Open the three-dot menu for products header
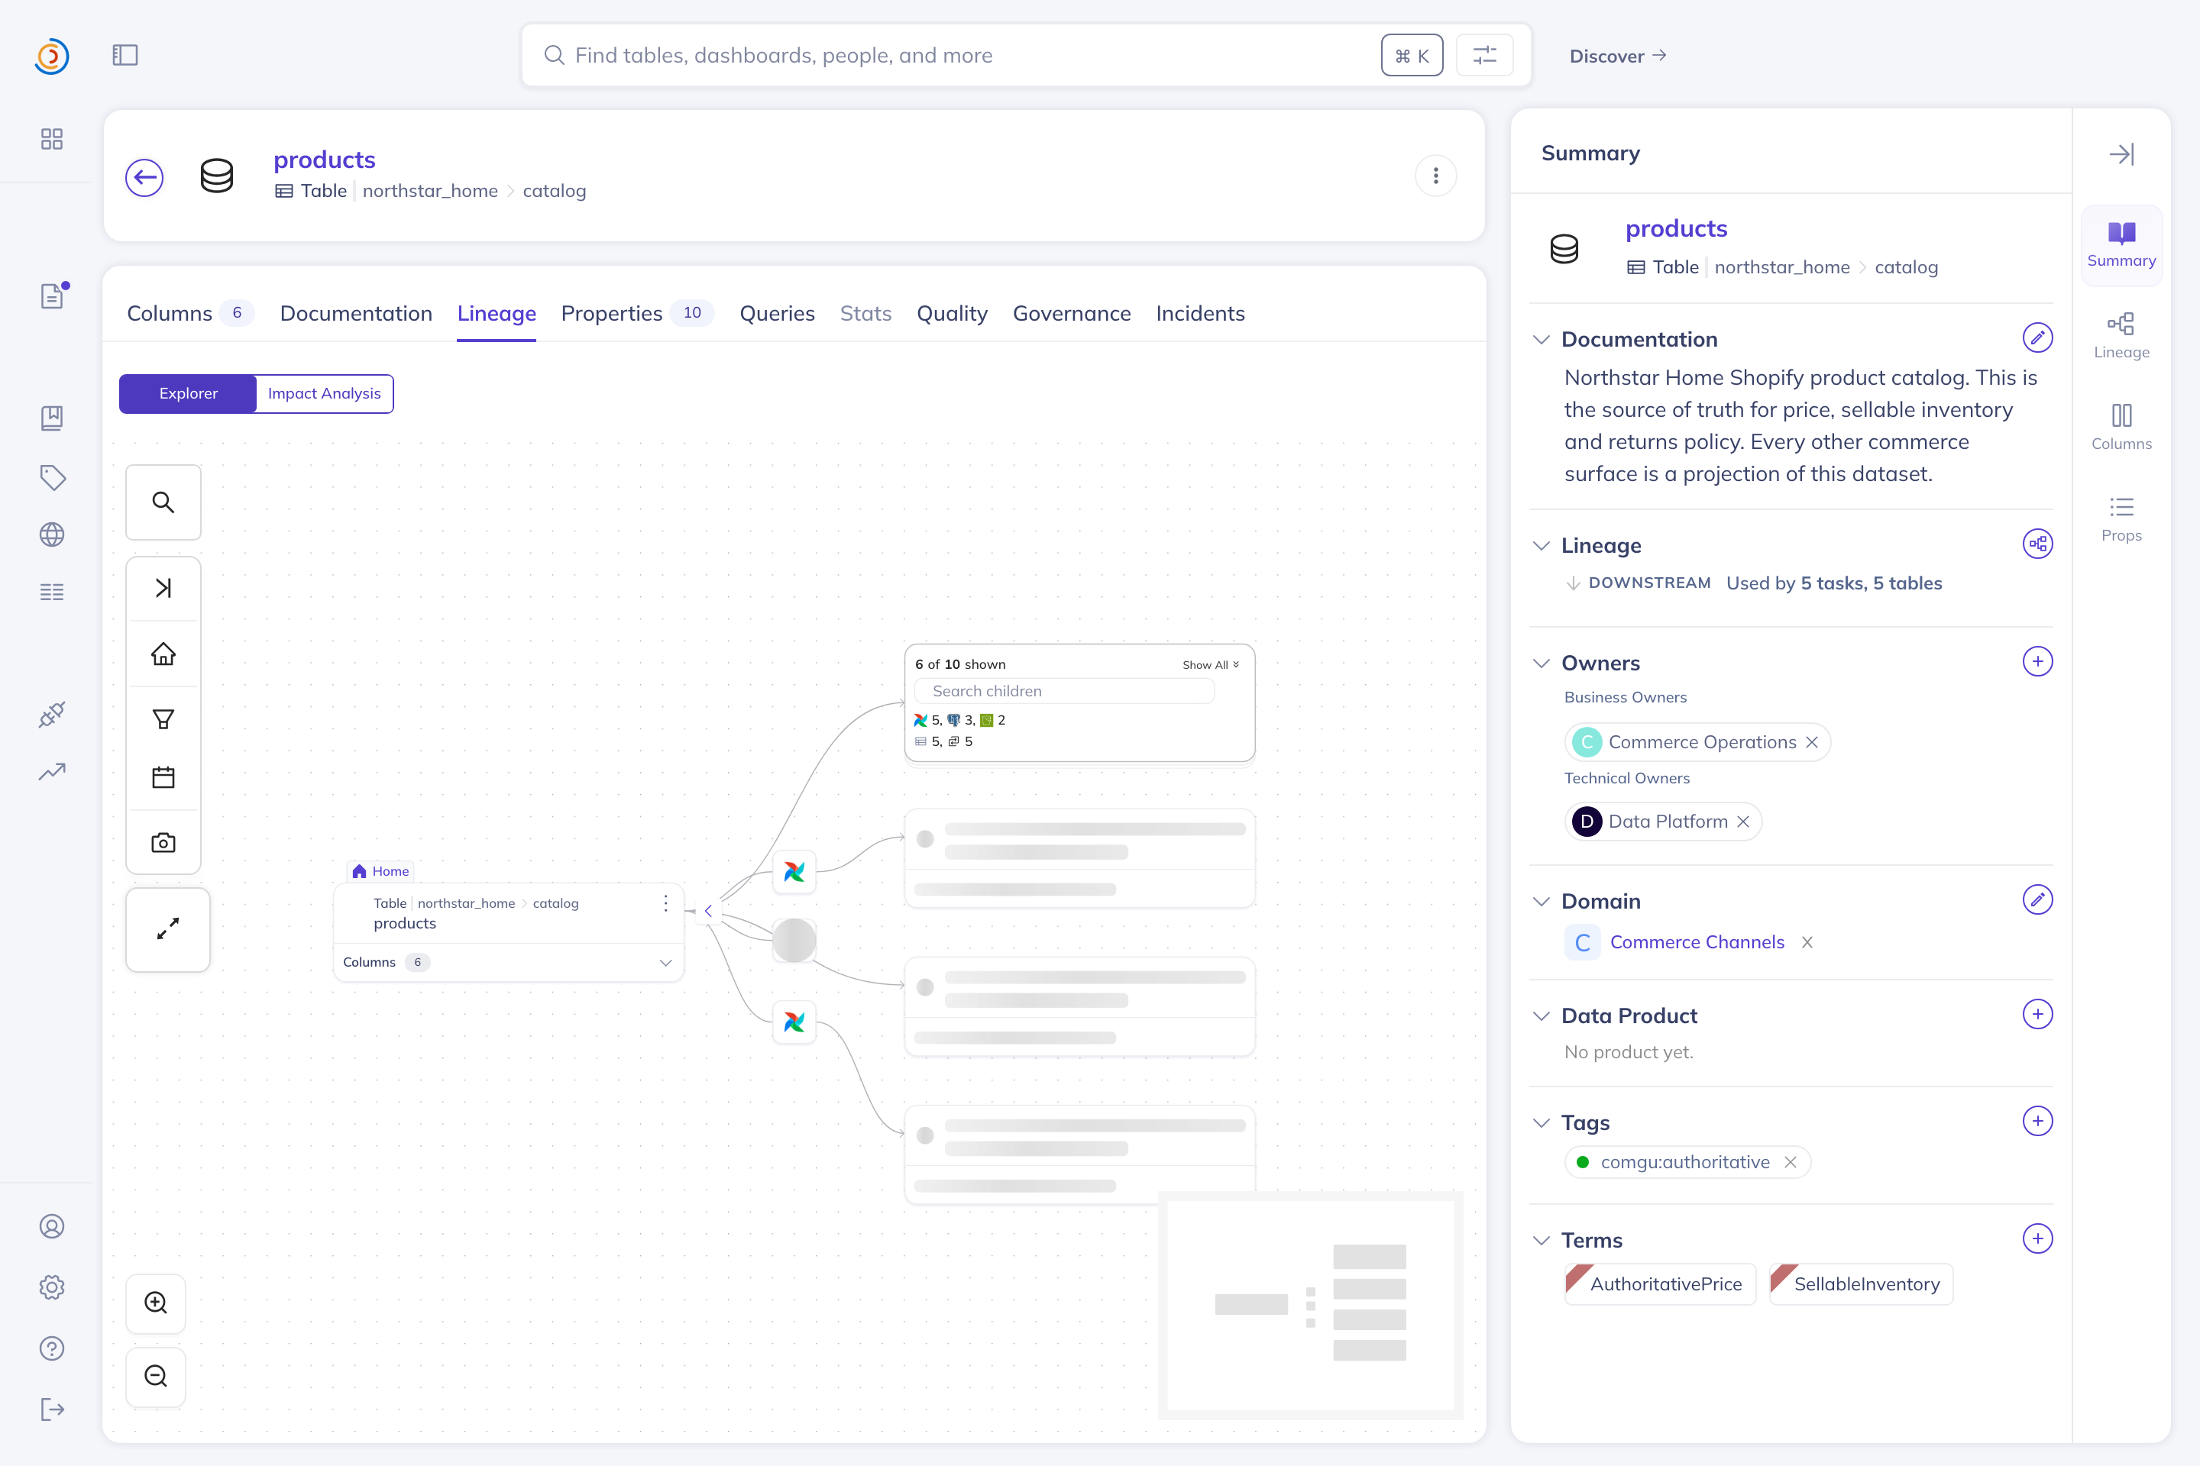2200x1466 pixels. pyautogui.click(x=1436, y=176)
